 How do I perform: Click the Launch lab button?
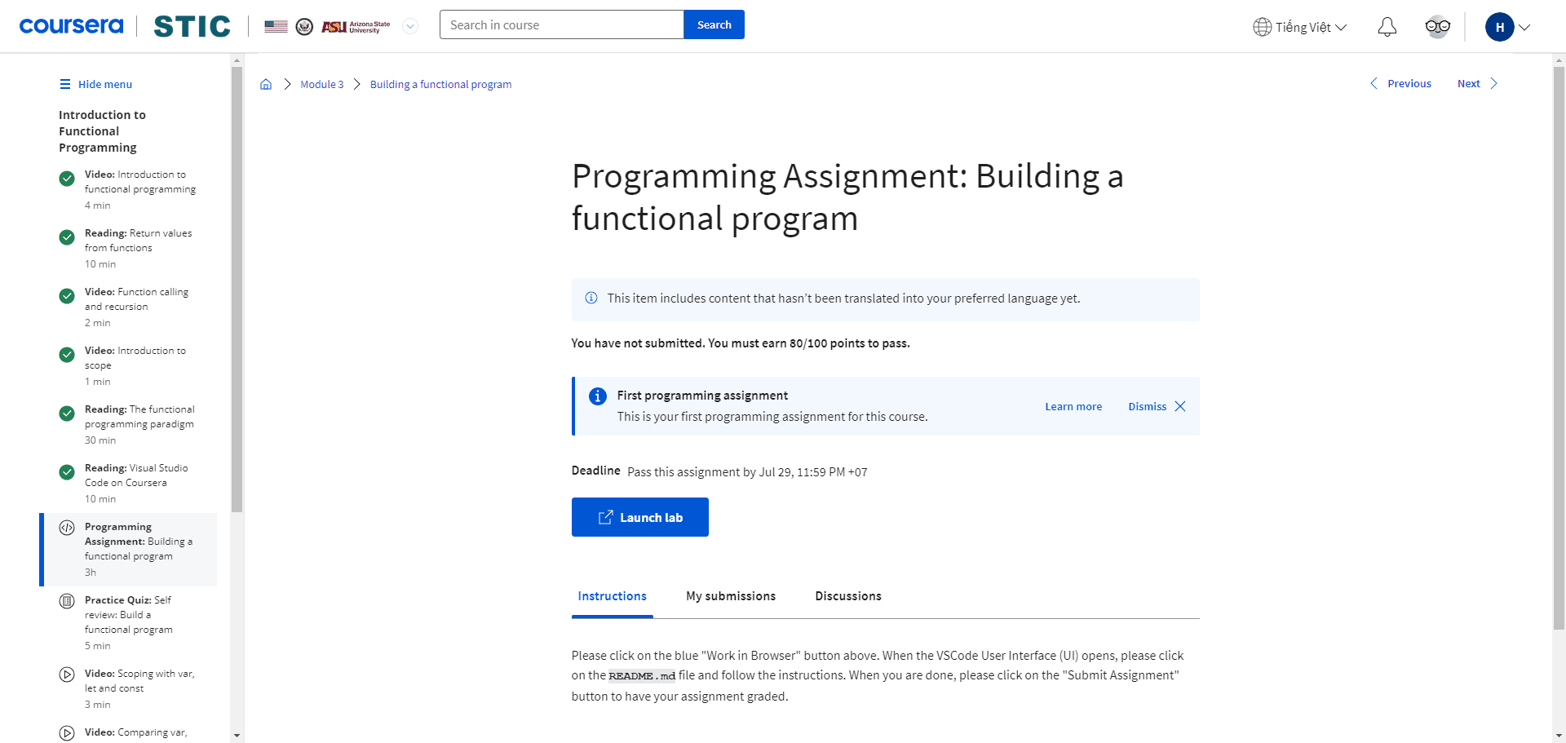pos(640,517)
